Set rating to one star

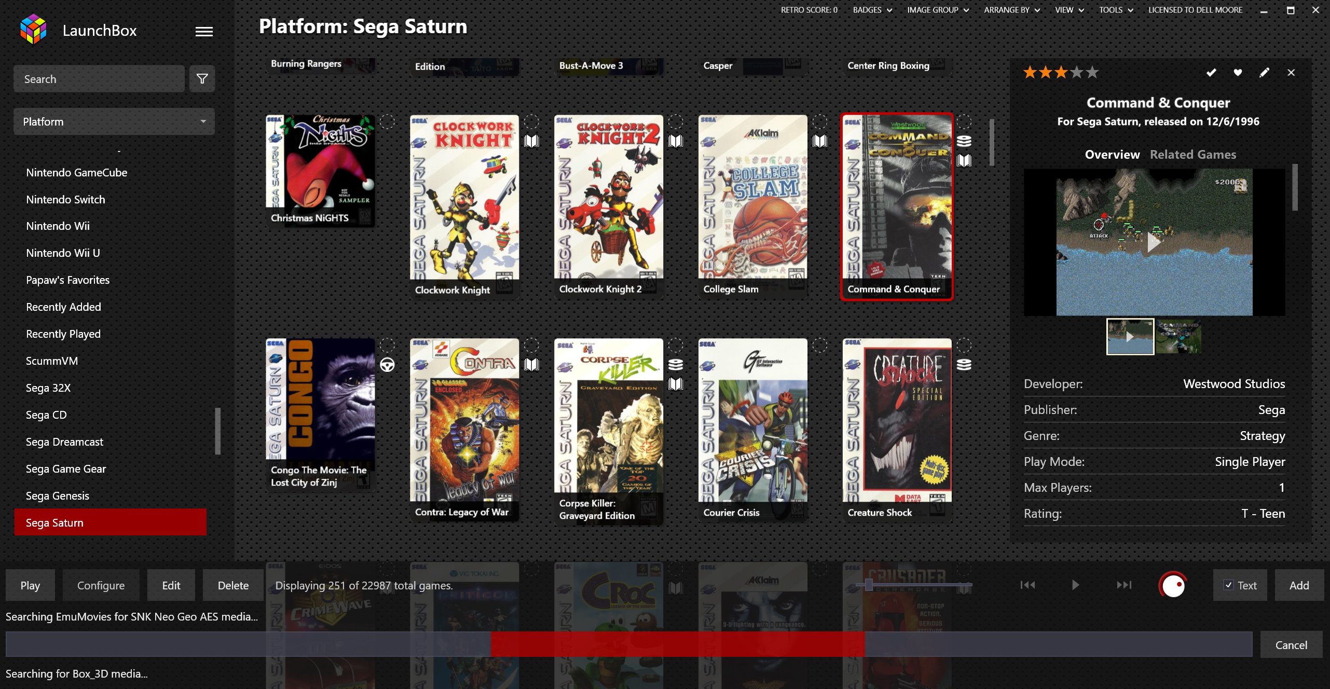tap(1030, 73)
